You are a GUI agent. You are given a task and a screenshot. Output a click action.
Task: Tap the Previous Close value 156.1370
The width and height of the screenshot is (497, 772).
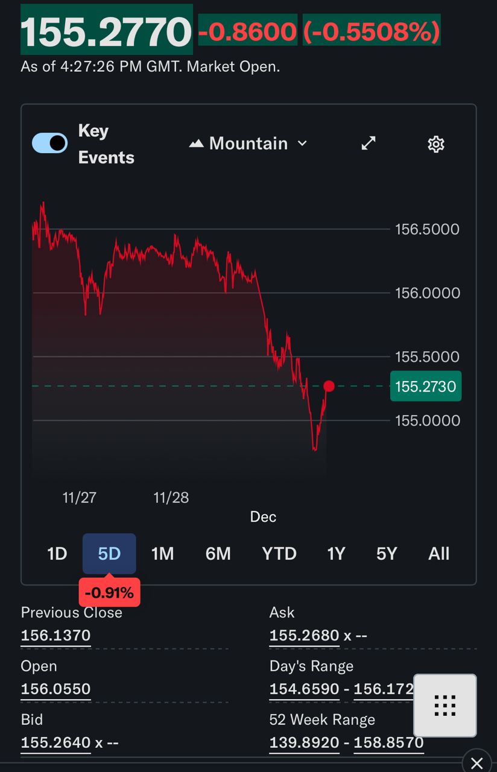55,635
